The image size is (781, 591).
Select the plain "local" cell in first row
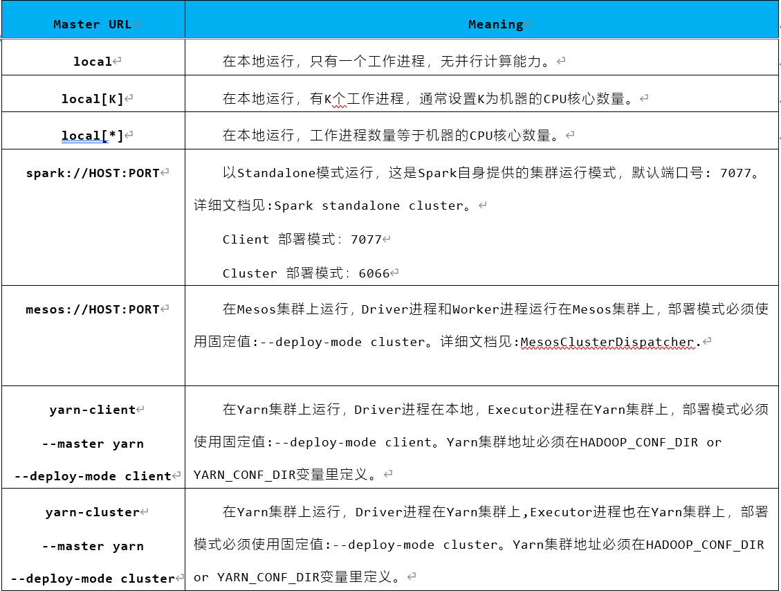coord(93,62)
